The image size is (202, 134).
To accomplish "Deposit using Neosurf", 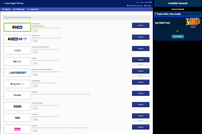I will pos(141,127).
